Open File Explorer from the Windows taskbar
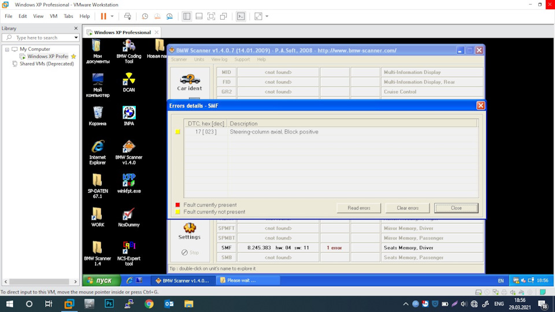The height and width of the screenshot is (312, 555). pyautogui.click(x=188, y=303)
